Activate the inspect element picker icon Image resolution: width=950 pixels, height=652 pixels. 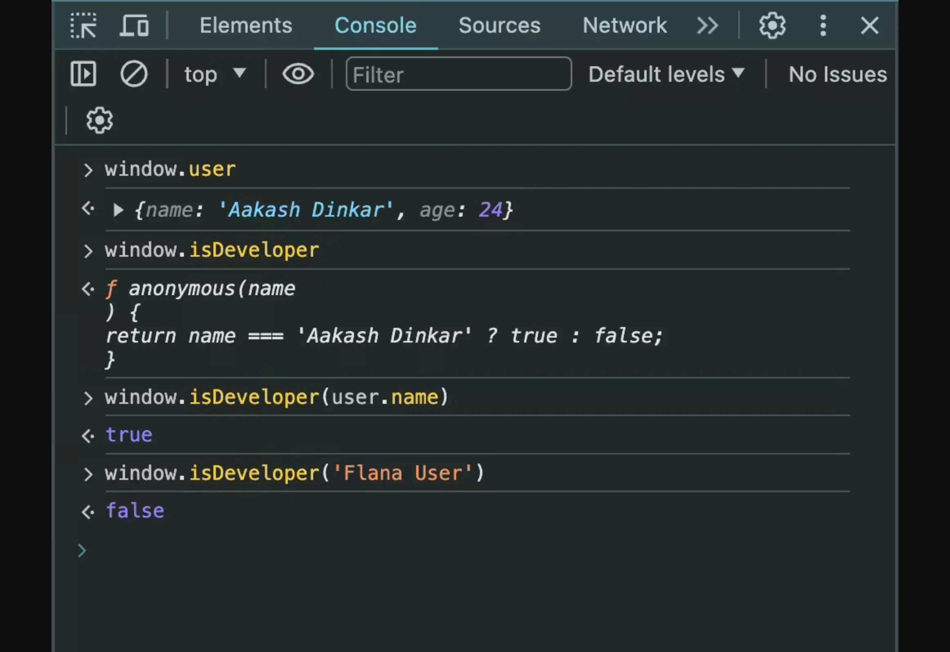click(83, 26)
